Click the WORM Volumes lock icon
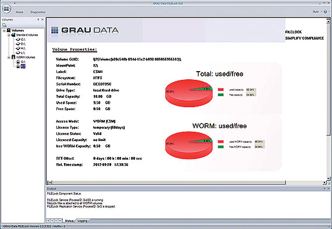 click(x=13, y=57)
